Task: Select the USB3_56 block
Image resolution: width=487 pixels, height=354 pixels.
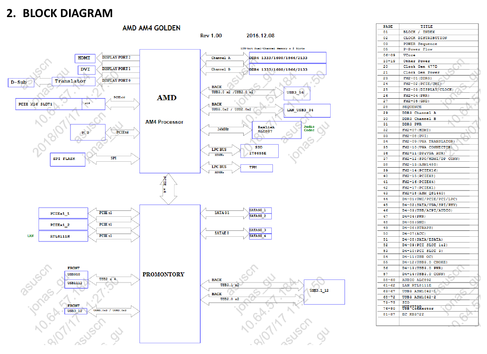Action: 297,93
